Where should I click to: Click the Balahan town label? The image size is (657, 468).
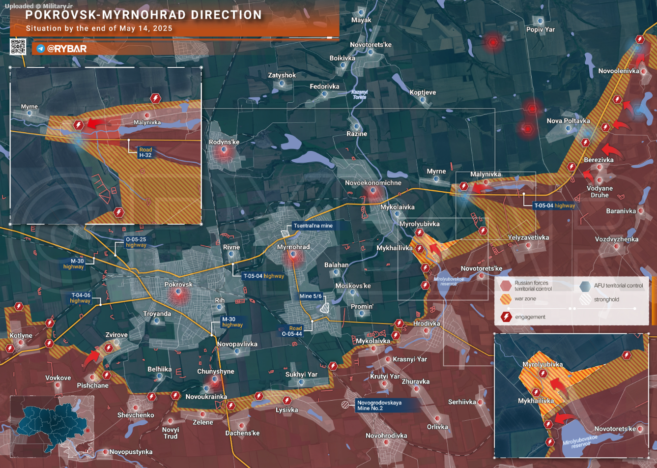pos(337,265)
